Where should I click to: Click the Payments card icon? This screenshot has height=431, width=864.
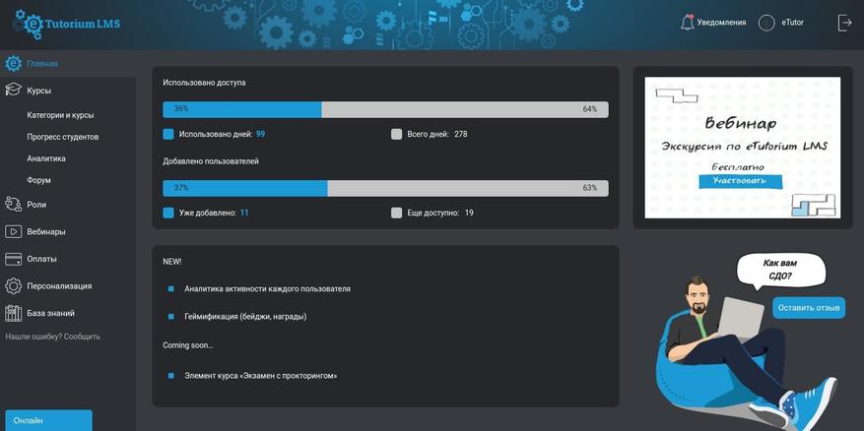[13, 259]
